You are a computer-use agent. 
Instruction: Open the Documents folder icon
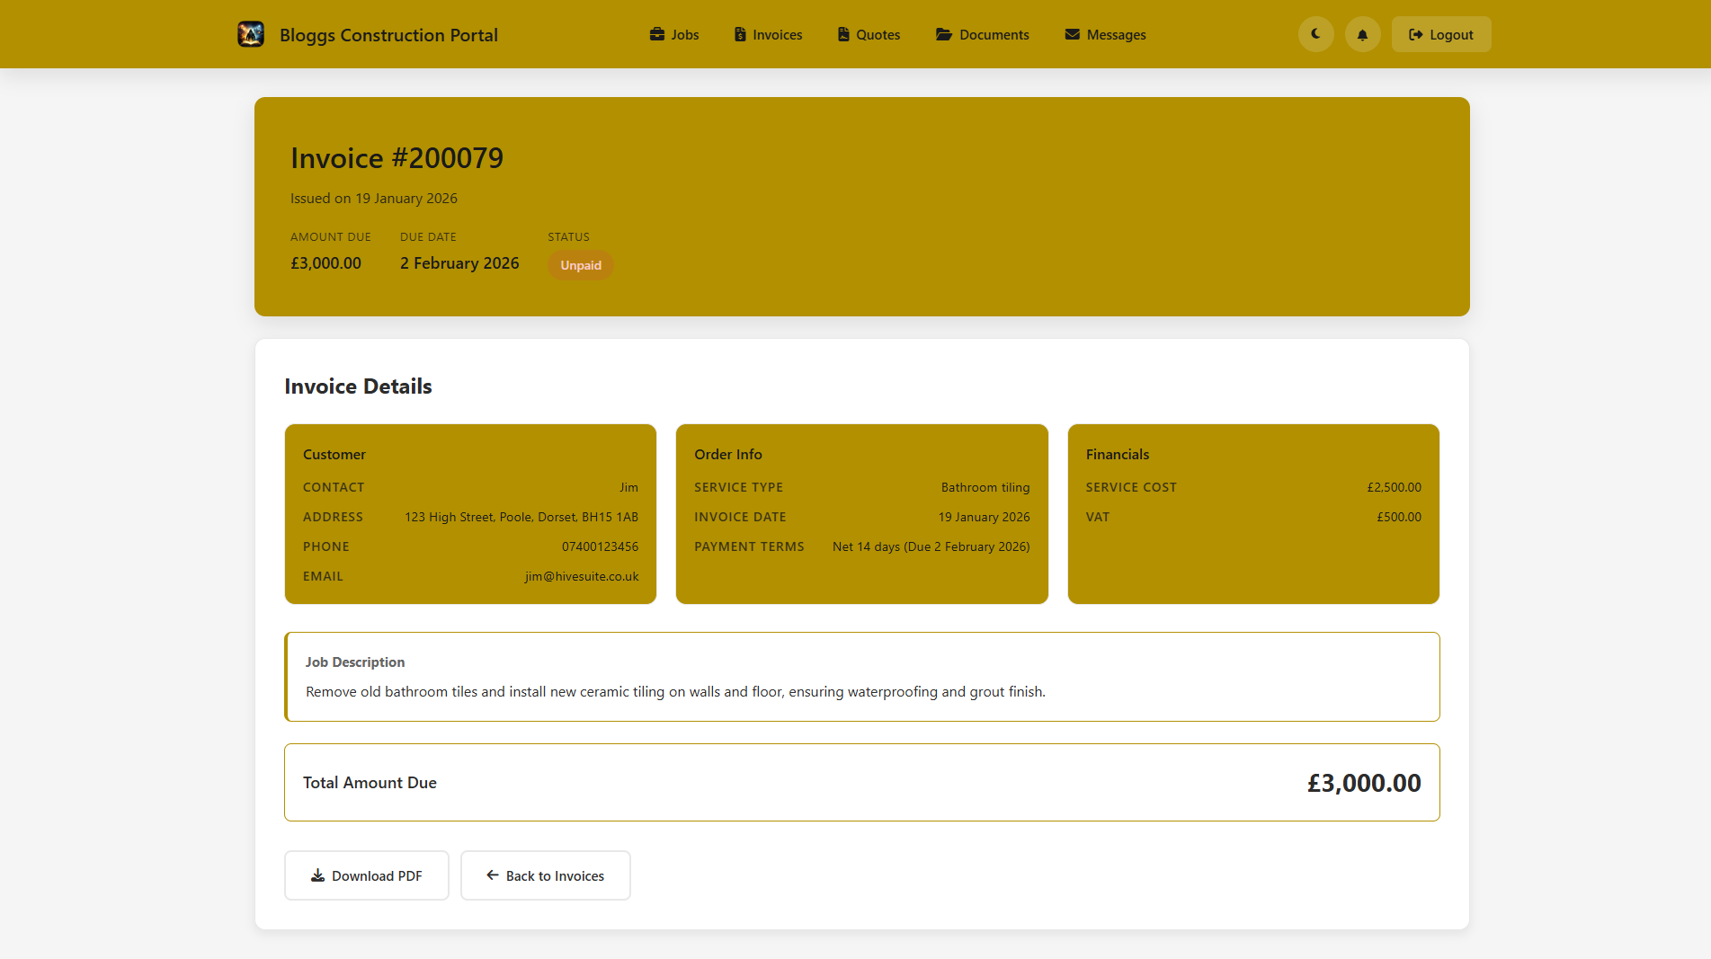943,34
